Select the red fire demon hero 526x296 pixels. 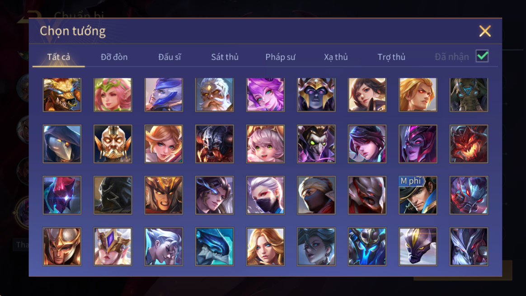[469, 144]
